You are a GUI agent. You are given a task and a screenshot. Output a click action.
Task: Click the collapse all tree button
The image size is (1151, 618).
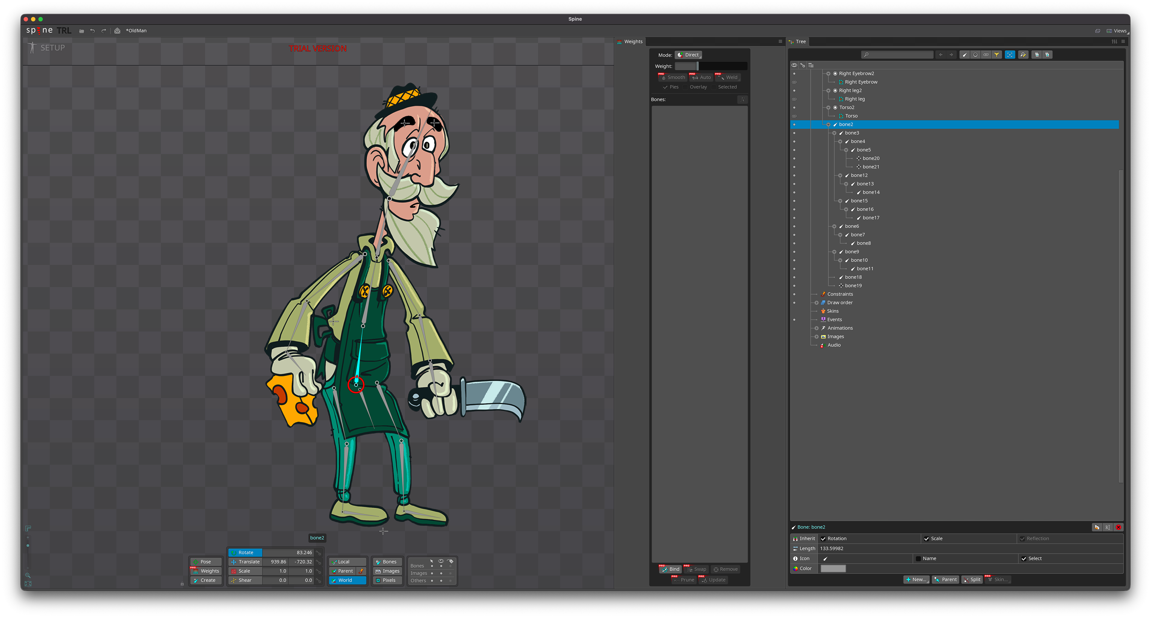[1036, 55]
